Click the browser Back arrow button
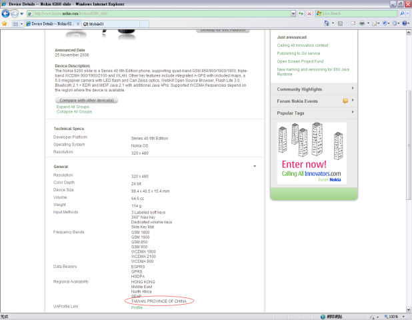412x320 pixels. 5,13
